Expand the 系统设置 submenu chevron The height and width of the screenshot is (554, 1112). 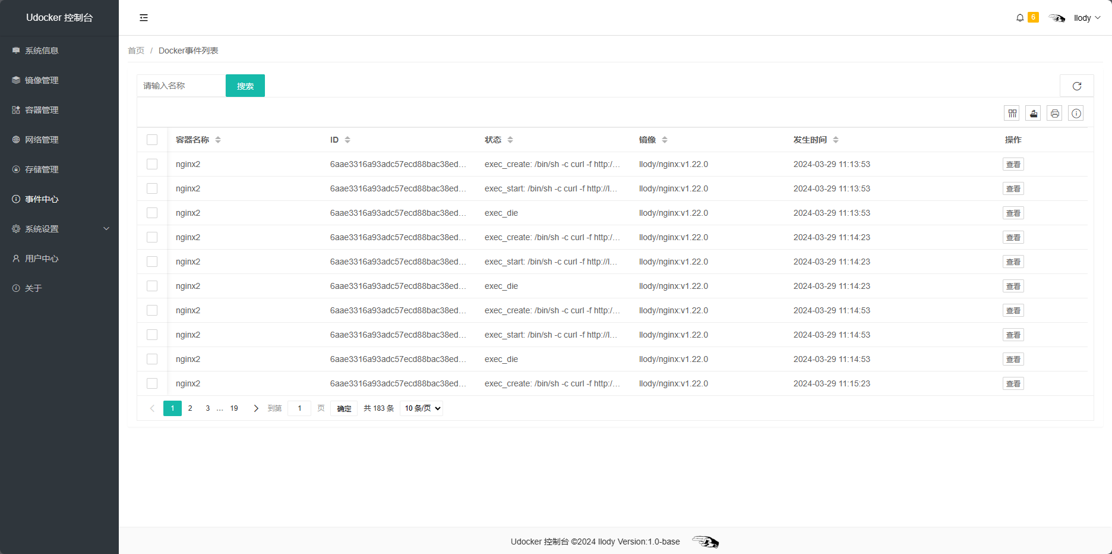click(106, 229)
